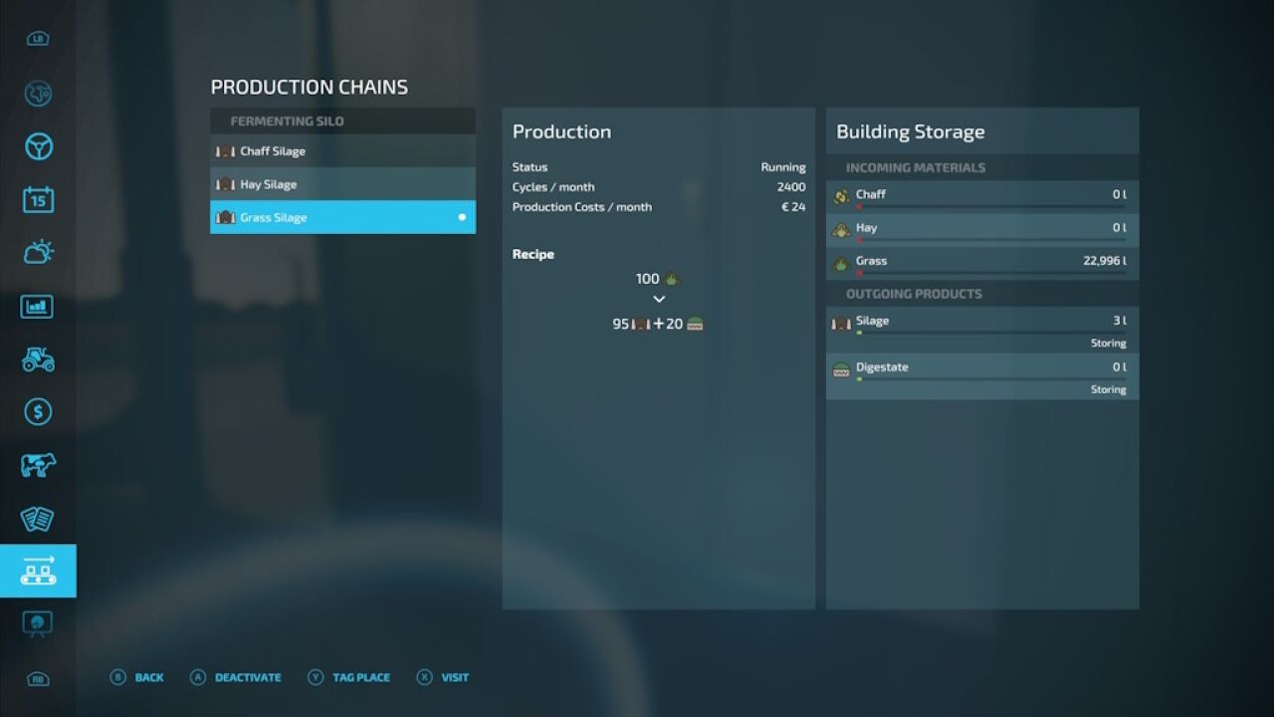This screenshot has width=1274, height=717.
Task: Click the '€ 24' production cost value
Action: 793,207
